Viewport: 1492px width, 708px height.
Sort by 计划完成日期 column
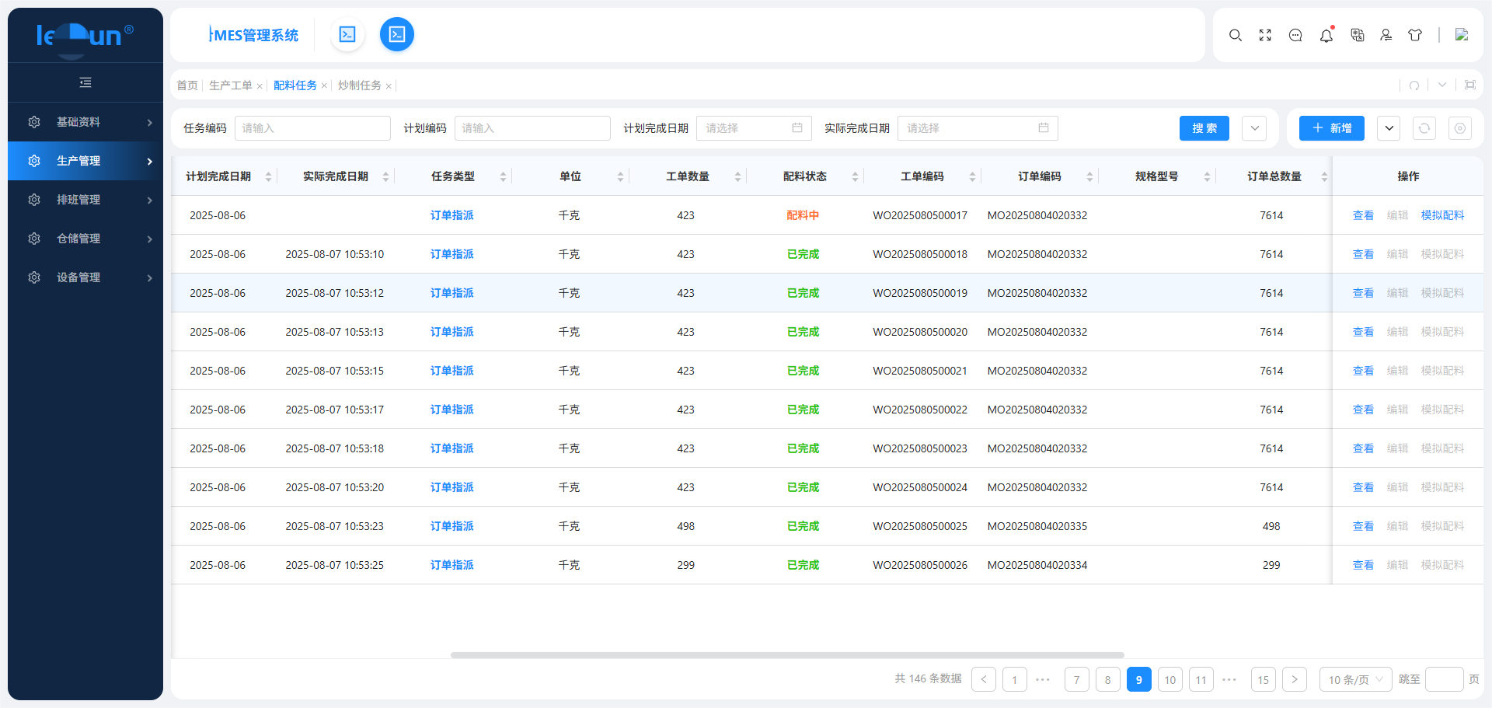pyautogui.click(x=268, y=176)
